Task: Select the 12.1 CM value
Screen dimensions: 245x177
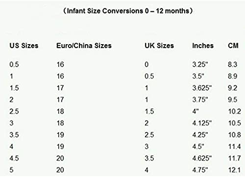Action: [235, 170]
